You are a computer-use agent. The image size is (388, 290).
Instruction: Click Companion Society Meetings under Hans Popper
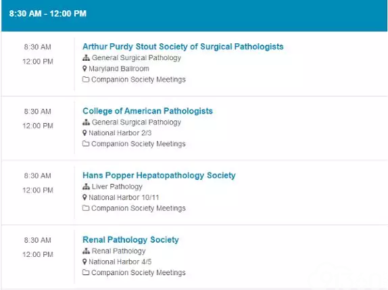pos(139,208)
